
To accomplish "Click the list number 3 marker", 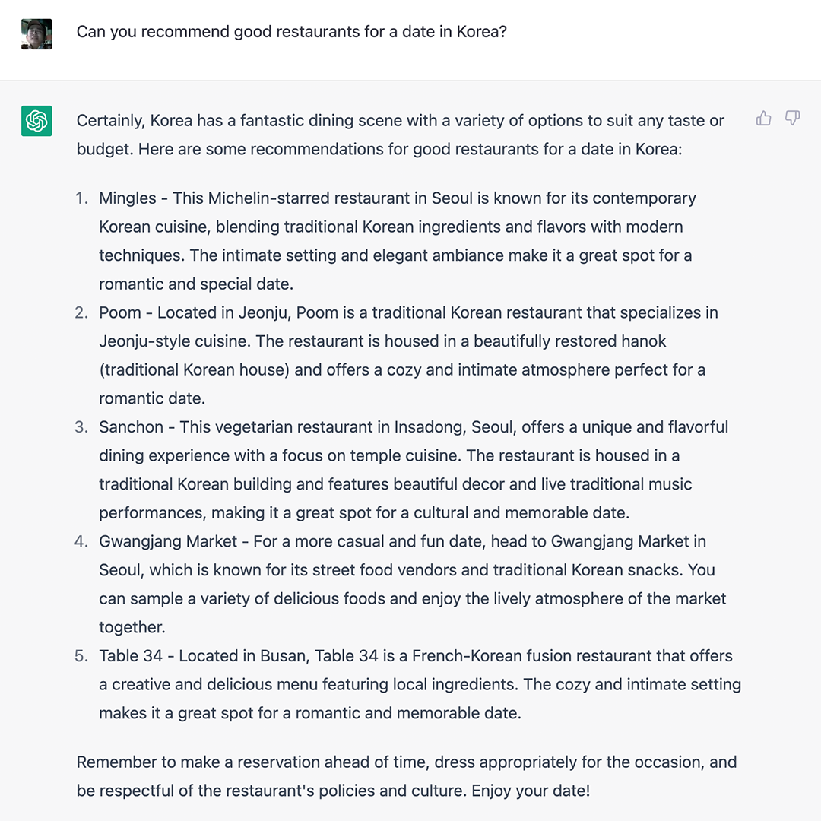I will click(81, 426).
